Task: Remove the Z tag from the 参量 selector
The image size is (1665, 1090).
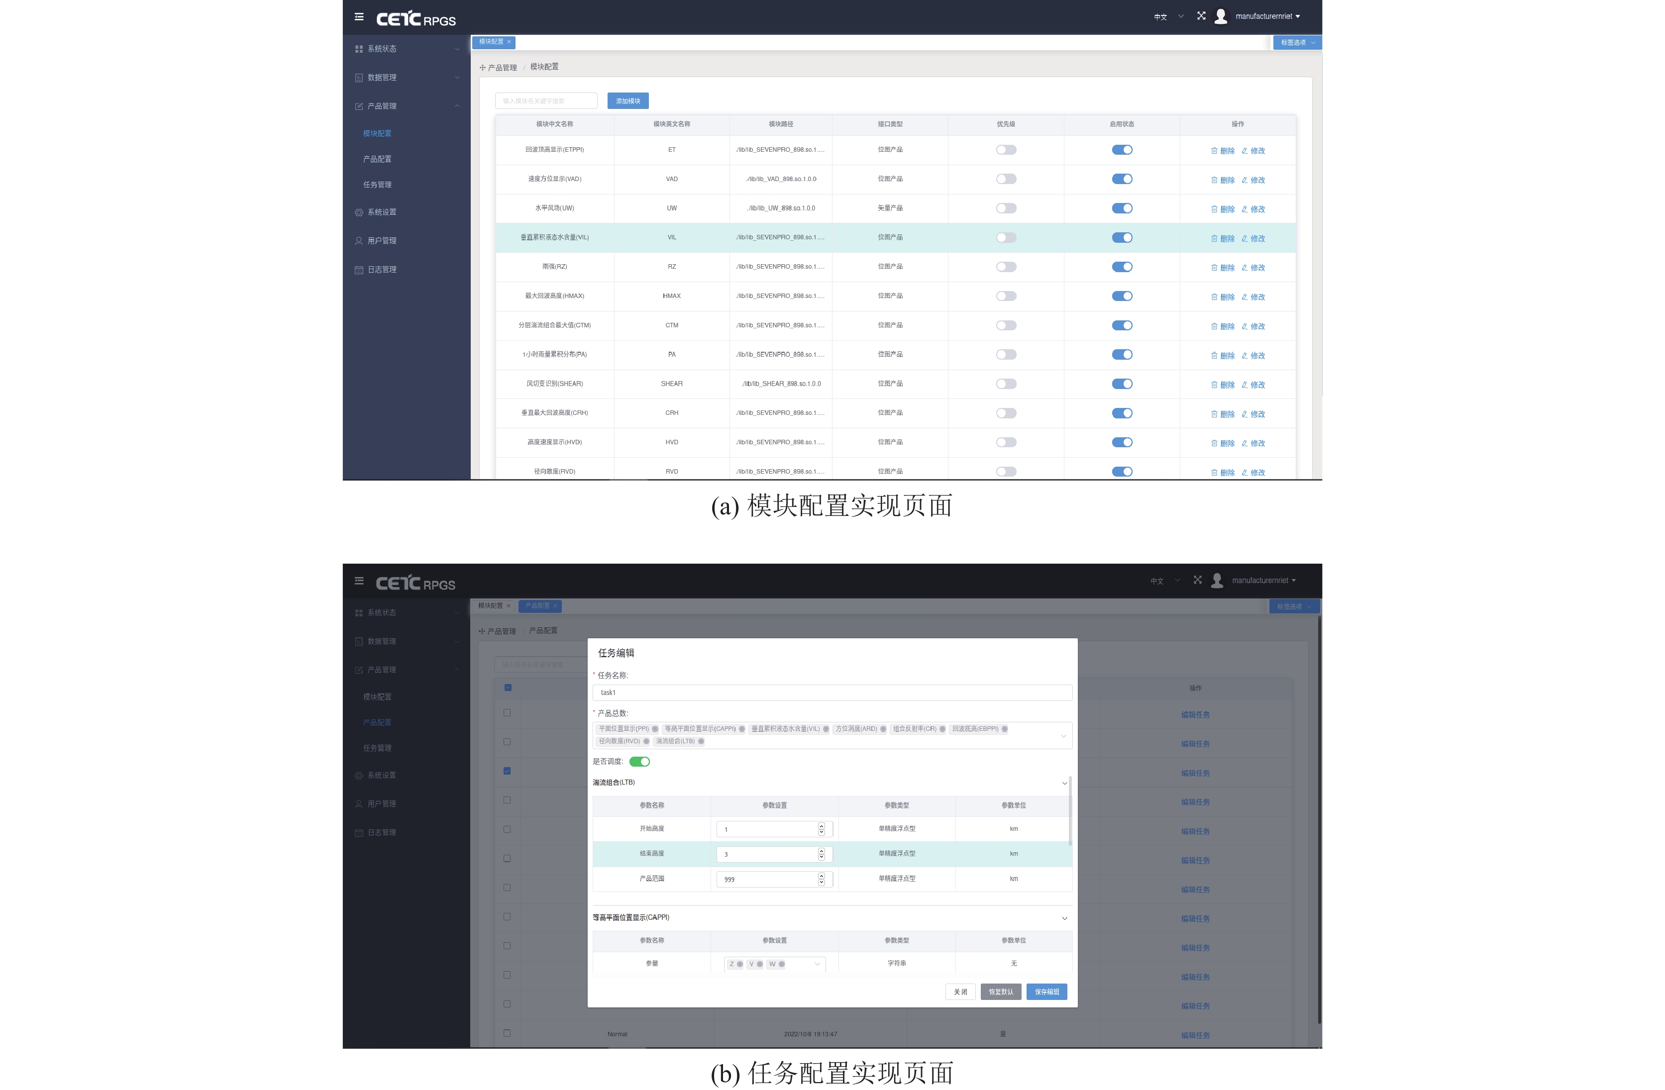Action: [740, 964]
